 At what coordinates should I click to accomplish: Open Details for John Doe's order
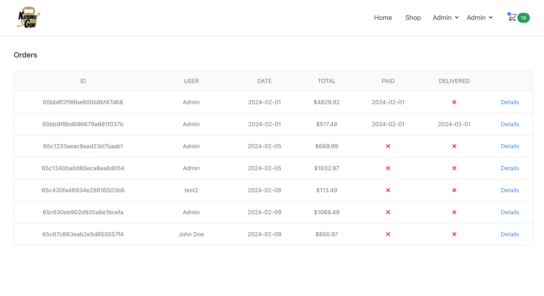(x=510, y=234)
